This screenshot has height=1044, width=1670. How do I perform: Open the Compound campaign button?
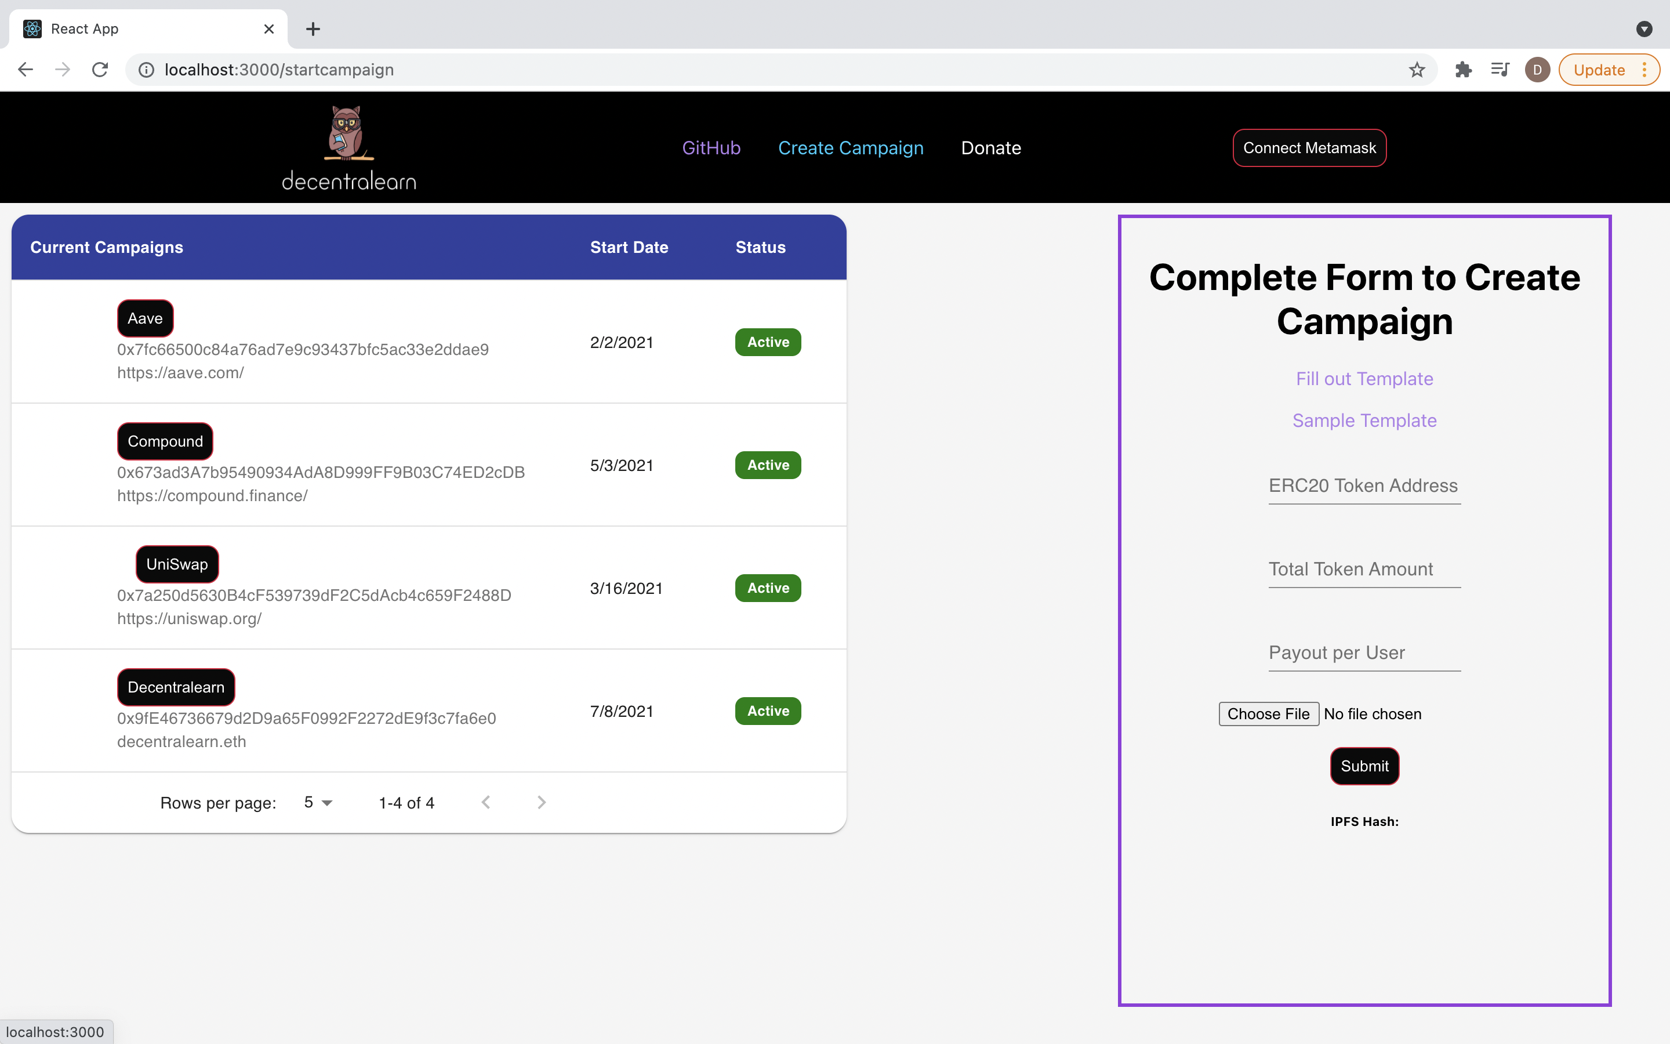[165, 441]
